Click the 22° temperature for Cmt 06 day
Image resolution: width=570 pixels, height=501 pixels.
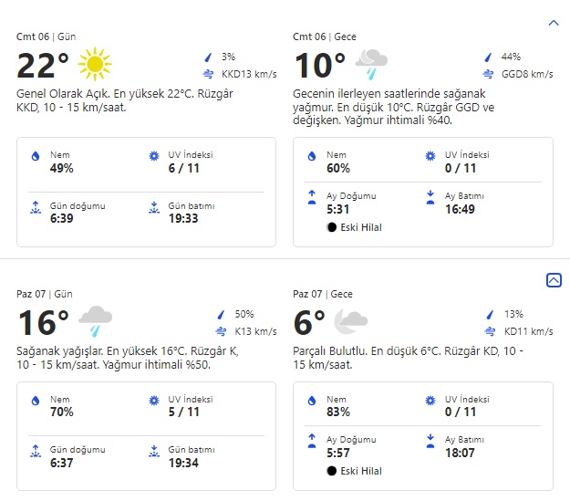43,66
